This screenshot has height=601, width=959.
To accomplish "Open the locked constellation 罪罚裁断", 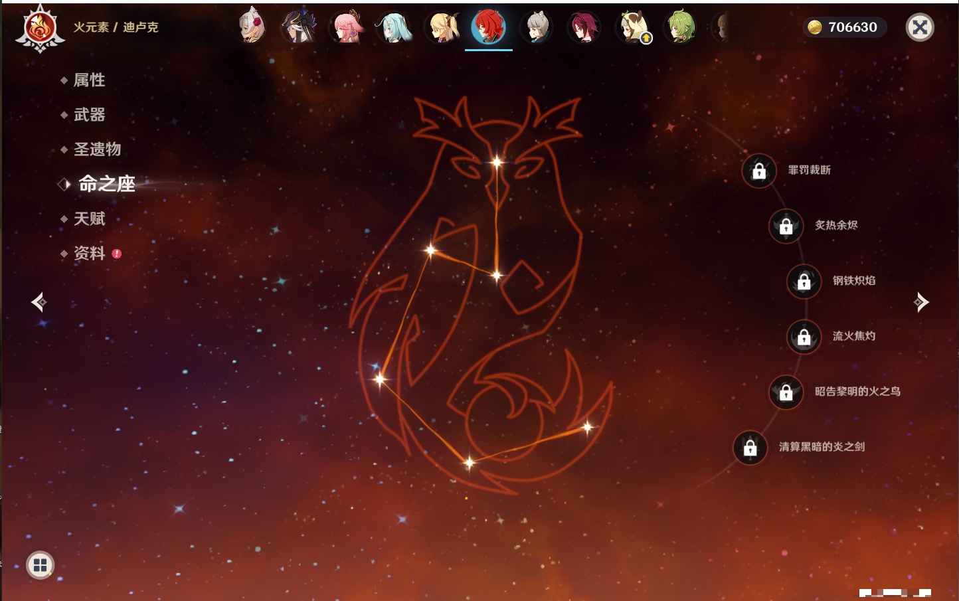I will coord(759,171).
